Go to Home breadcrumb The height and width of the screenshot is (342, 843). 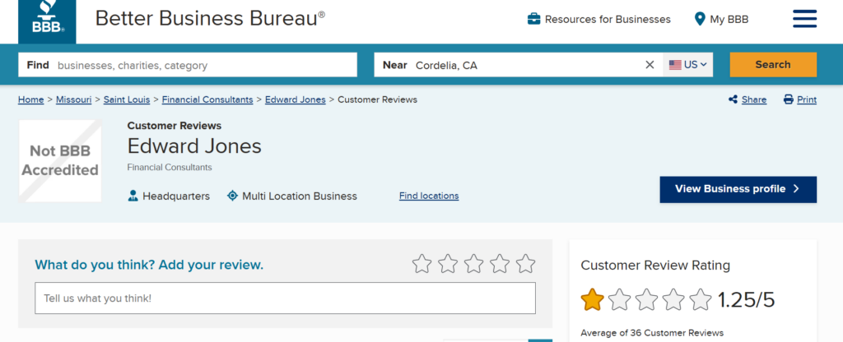click(30, 99)
